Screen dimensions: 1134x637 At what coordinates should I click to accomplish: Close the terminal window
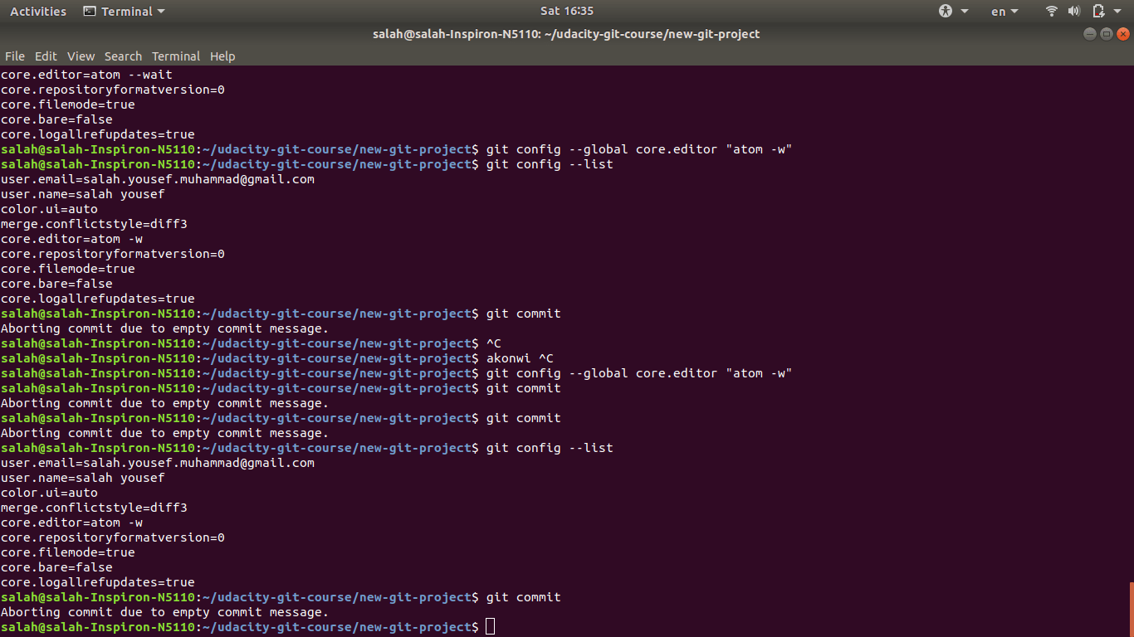[1123, 34]
